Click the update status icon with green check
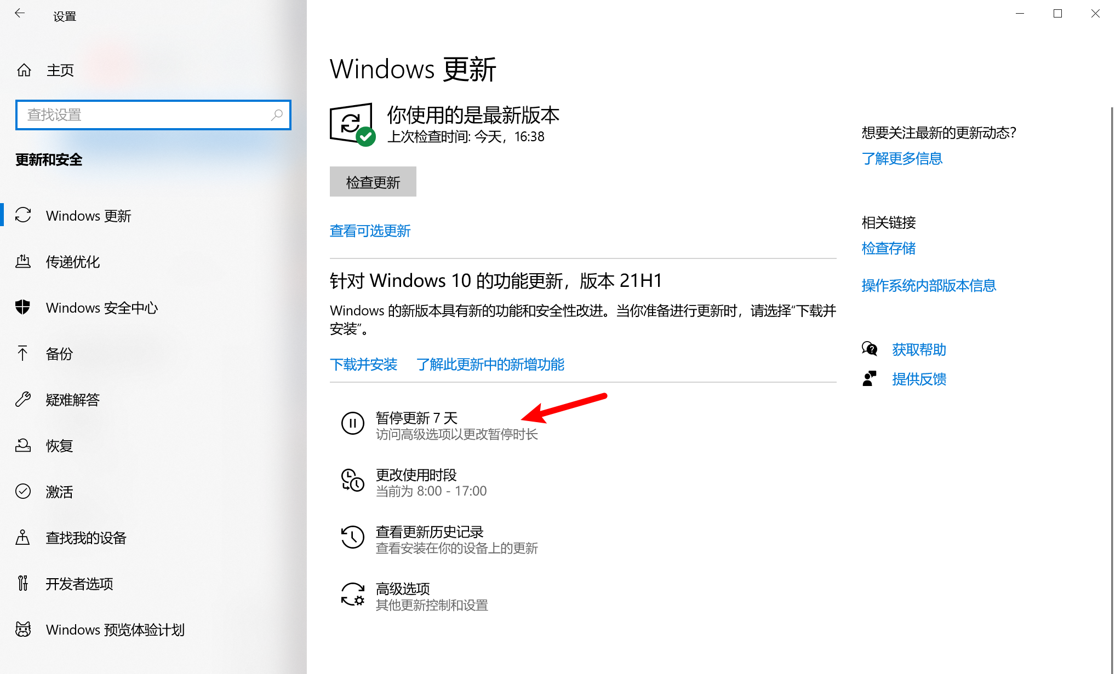Screen dimensions: 1115x674 pos(353,125)
